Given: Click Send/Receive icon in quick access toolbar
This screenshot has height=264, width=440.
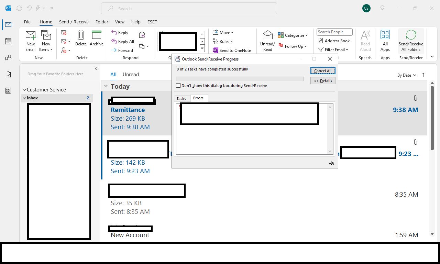Looking at the screenshot, I should click(19, 8).
